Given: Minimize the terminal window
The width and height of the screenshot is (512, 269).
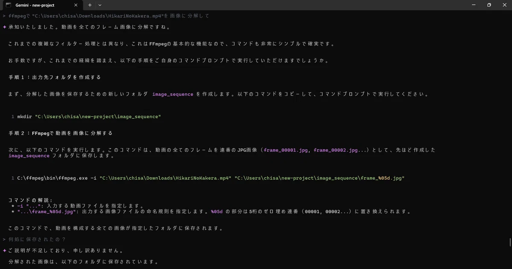Looking at the screenshot, I should click(474, 5).
